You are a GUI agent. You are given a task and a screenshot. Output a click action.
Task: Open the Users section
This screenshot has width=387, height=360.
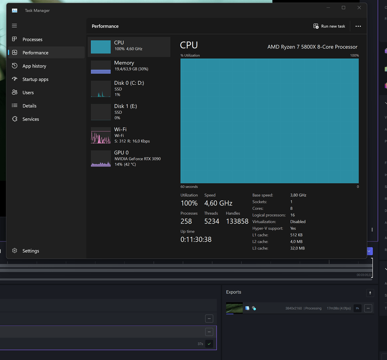tap(28, 92)
